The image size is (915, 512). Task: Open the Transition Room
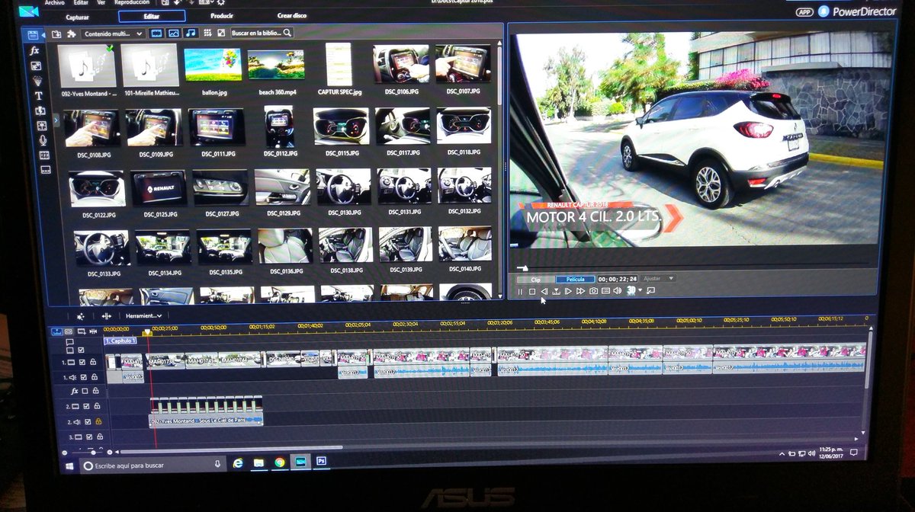(40, 110)
